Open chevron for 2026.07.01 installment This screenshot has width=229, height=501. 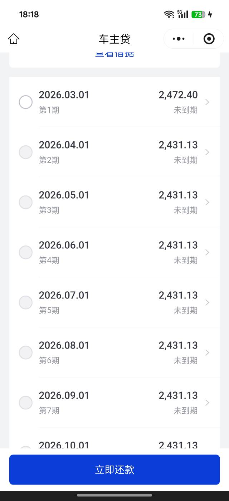click(x=207, y=303)
